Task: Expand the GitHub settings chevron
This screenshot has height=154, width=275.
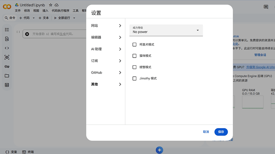Action: coord(120,72)
